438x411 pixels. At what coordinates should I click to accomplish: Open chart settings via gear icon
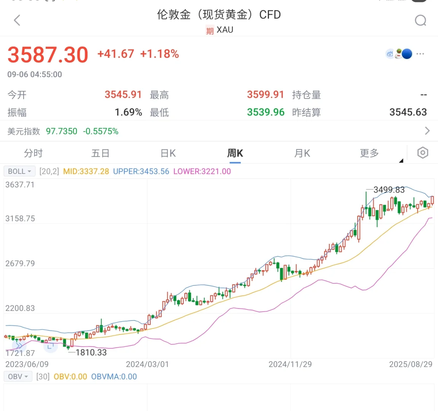pos(422,153)
